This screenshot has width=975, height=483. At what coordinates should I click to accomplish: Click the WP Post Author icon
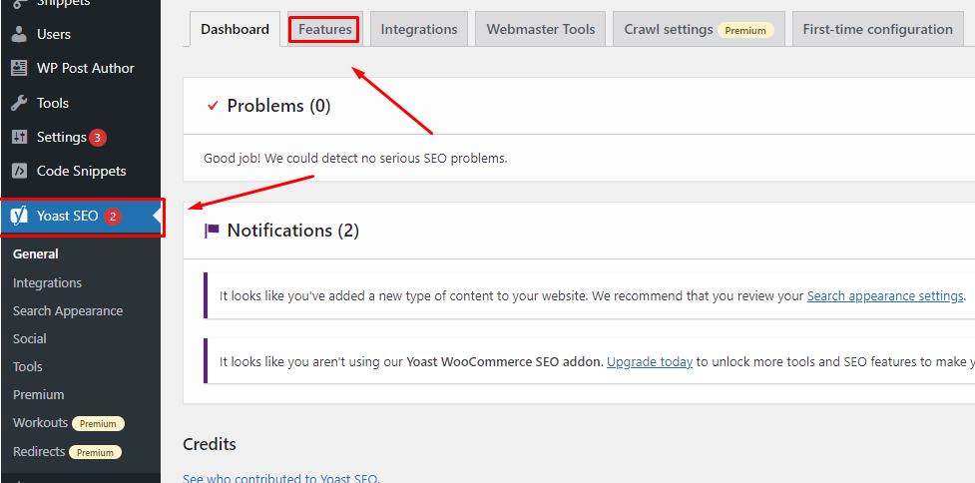click(19, 69)
